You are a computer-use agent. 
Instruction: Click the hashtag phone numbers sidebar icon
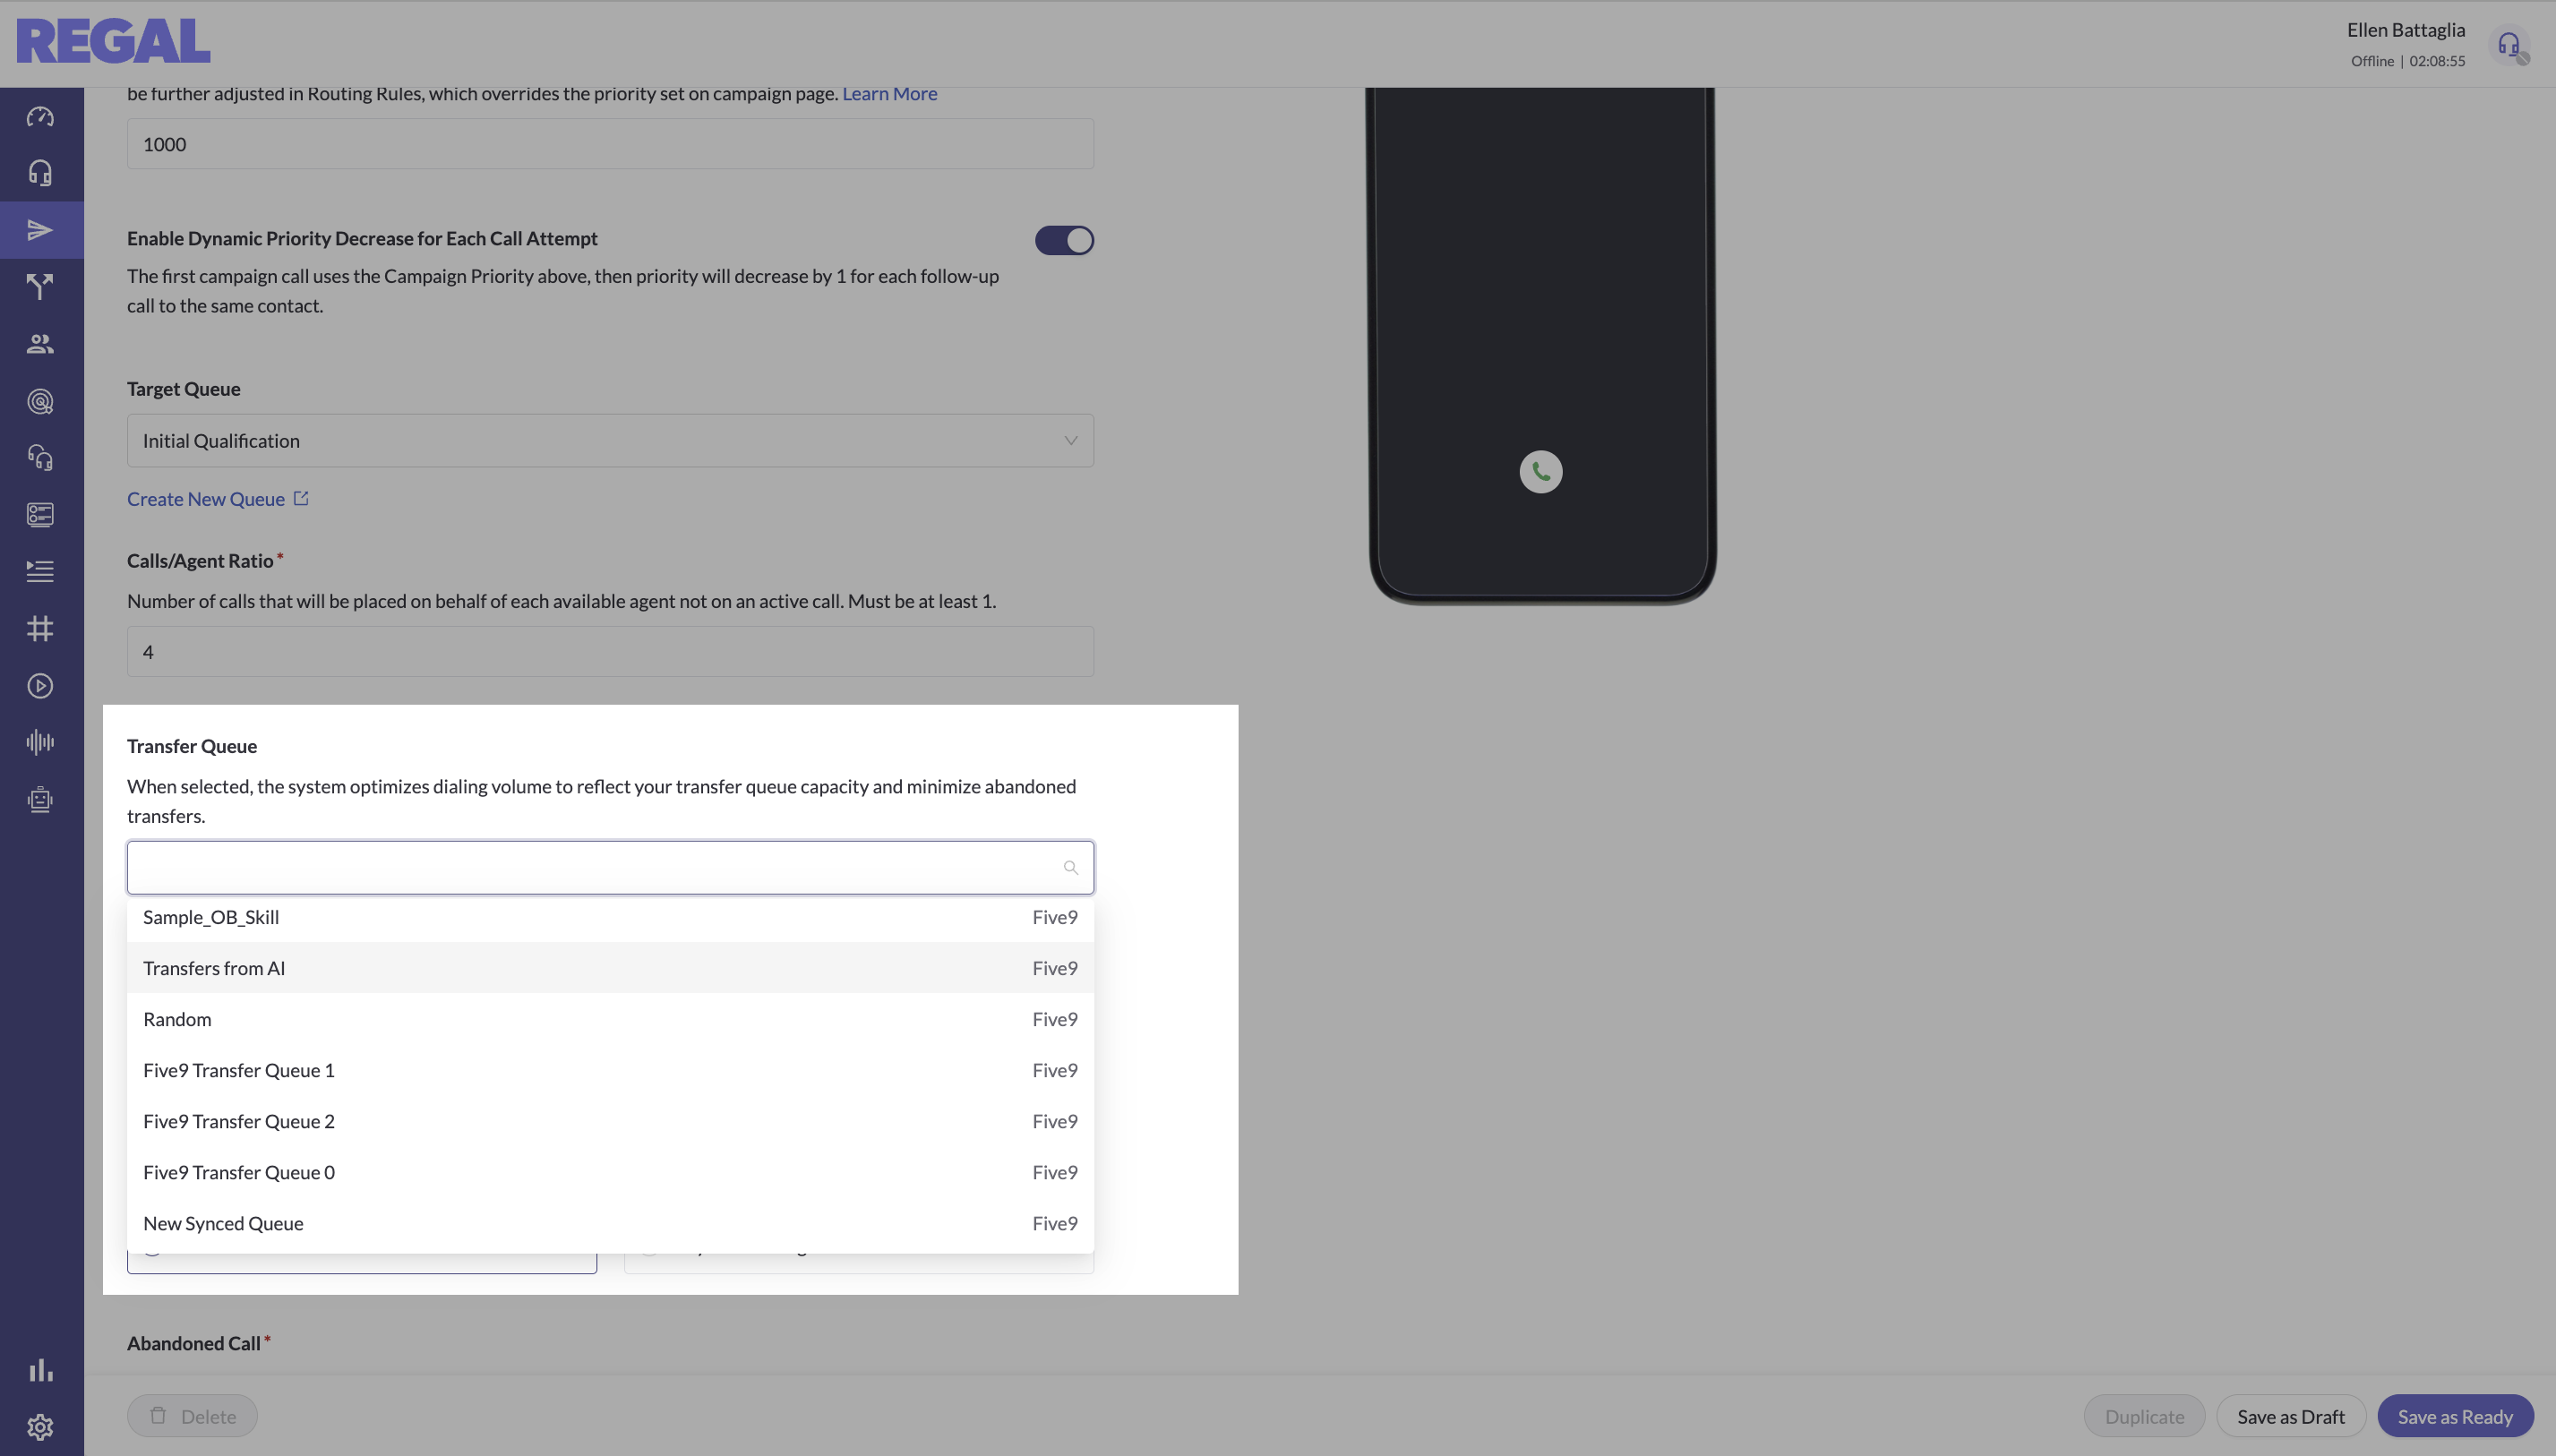(40, 629)
